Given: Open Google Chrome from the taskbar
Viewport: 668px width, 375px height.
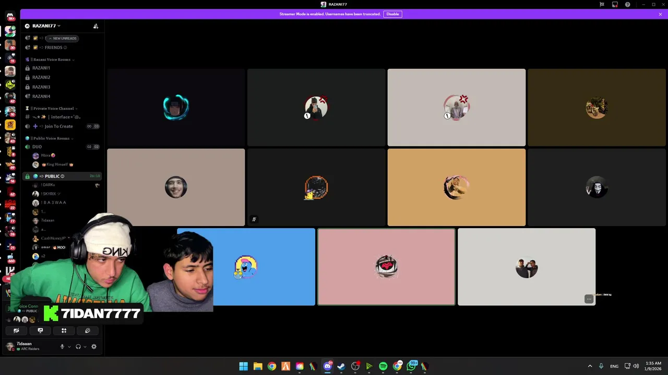Looking at the screenshot, I should 271,367.
